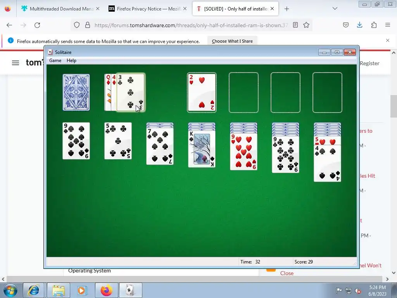Viewport: 397px width, 298px height.
Task: Open the Solitaire Help menu
Action: tap(71, 60)
